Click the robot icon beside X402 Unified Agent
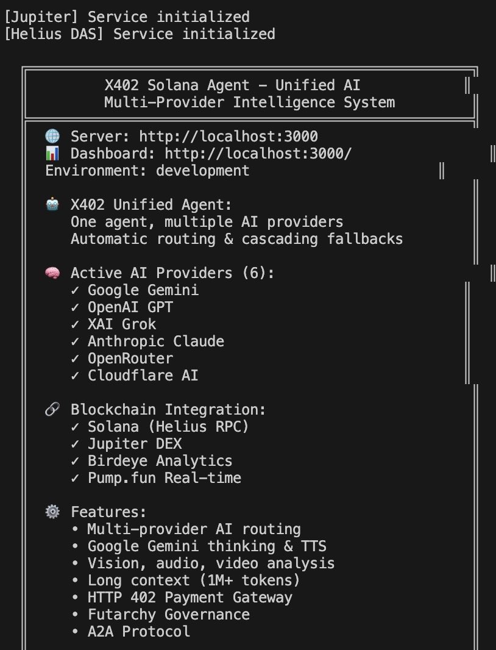Screen dimensions: 496x650 click(x=52, y=205)
